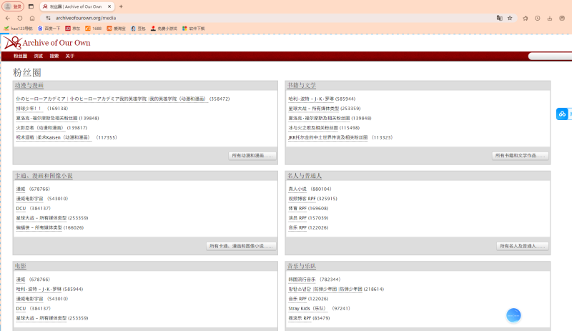Image resolution: width=572 pixels, height=331 pixels.
Task: Open DCU link under 电影
Action: click(21, 308)
